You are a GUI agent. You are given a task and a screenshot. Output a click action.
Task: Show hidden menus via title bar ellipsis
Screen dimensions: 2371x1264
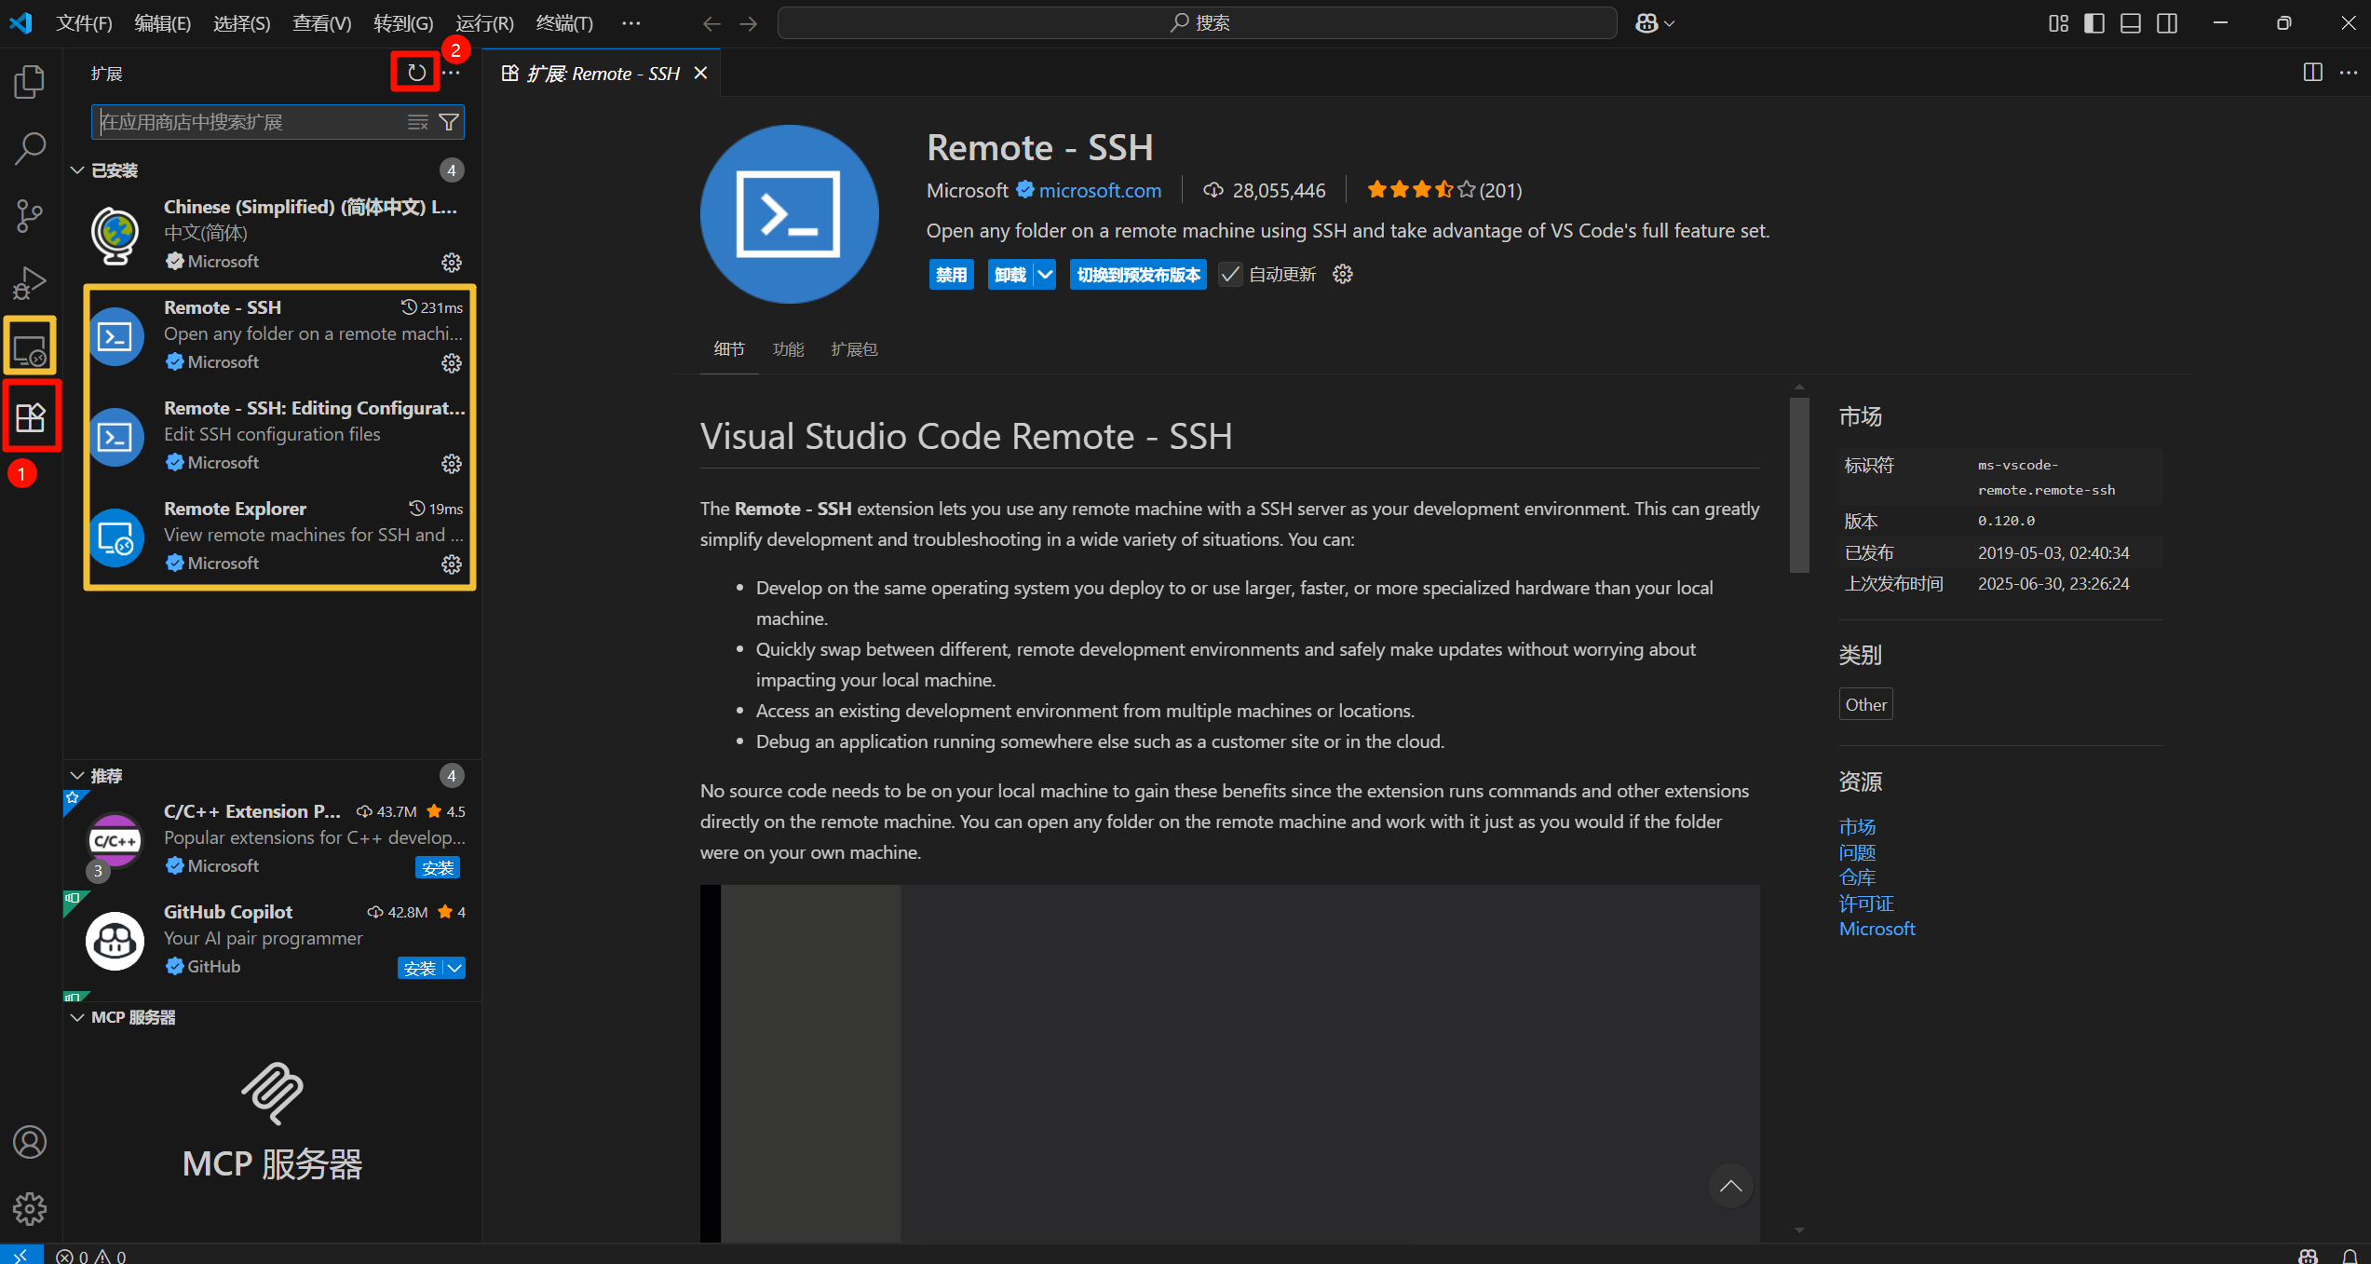point(630,23)
